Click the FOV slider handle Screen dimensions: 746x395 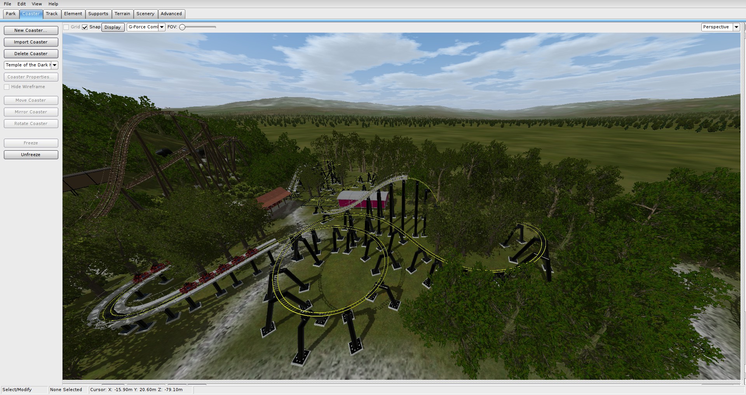click(182, 27)
